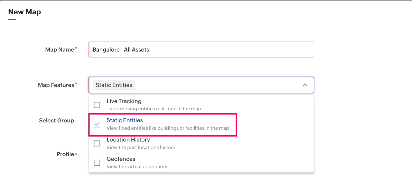Click 'View the past locations history' description
The height and width of the screenshot is (179, 412).
click(x=141, y=147)
